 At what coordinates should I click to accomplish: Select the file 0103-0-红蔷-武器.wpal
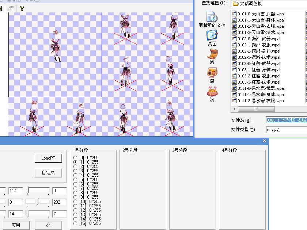click(x=256, y=64)
